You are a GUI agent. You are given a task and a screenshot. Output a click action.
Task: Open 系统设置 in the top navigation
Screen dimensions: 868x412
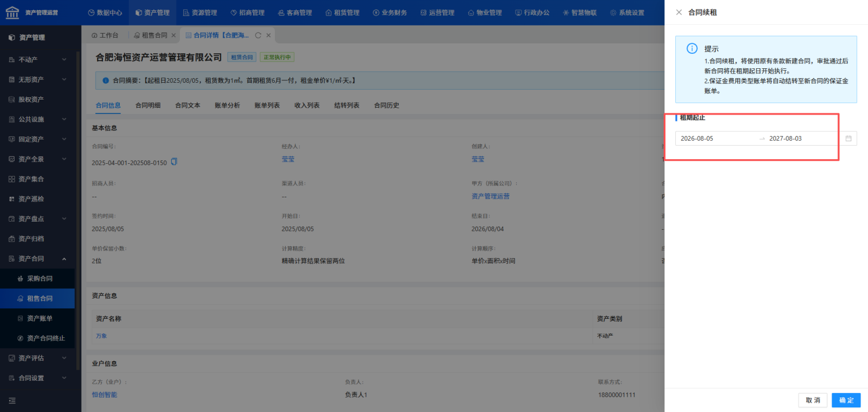click(x=627, y=13)
